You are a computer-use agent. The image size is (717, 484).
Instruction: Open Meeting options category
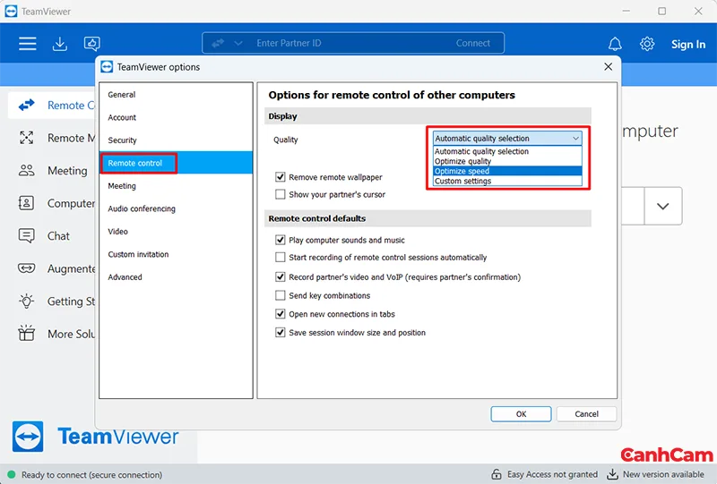click(176, 186)
